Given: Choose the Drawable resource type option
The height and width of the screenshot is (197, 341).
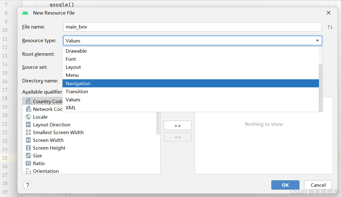Looking at the screenshot, I should 76,51.
